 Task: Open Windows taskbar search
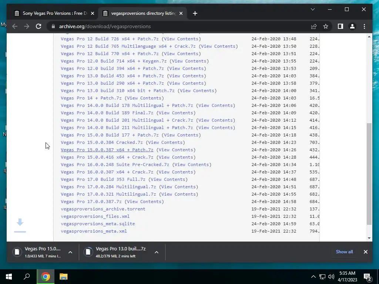27,277
